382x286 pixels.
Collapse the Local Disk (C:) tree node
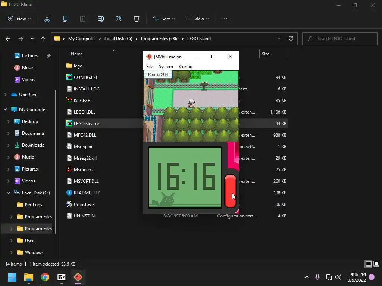coord(9,193)
